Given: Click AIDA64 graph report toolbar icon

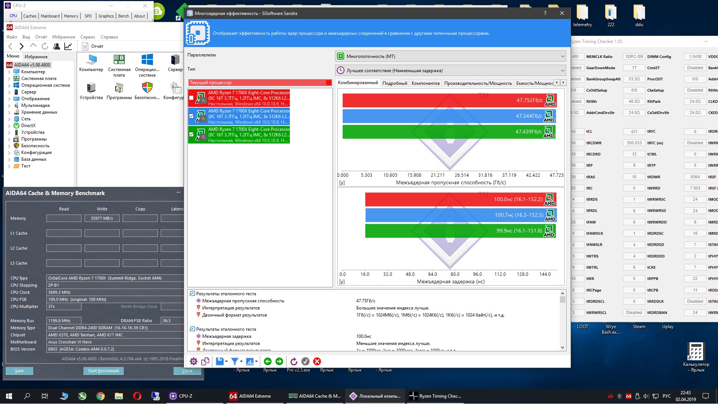Looking at the screenshot, I should click(68, 46).
